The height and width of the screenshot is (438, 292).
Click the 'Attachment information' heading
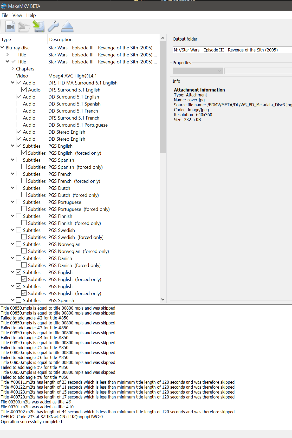(x=199, y=90)
